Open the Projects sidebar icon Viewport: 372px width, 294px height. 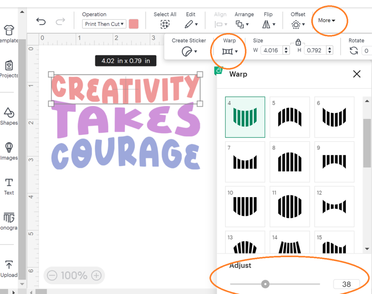pyautogui.click(x=9, y=66)
